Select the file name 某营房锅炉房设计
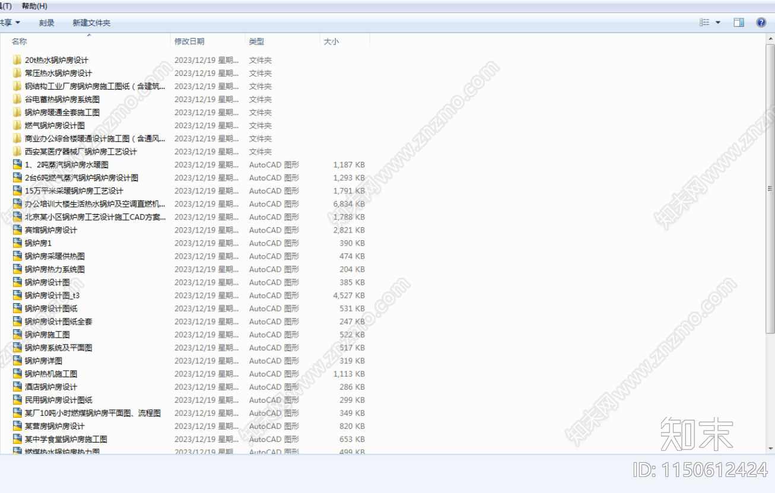The width and height of the screenshot is (775, 493). 55,426
